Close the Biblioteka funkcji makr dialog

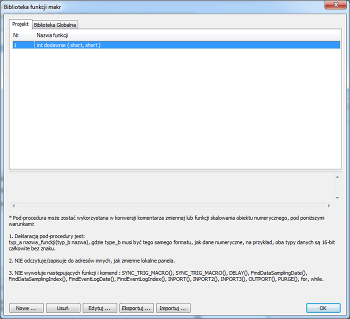pos(335,4)
